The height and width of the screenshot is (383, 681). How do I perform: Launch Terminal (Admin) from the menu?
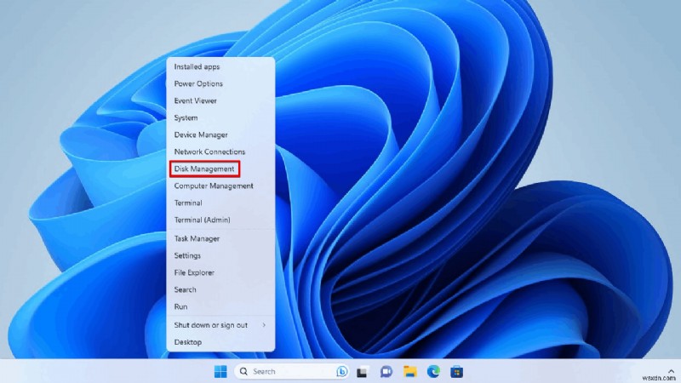[x=220, y=220]
